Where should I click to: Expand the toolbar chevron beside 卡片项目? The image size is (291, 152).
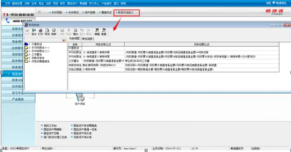[39, 12]
